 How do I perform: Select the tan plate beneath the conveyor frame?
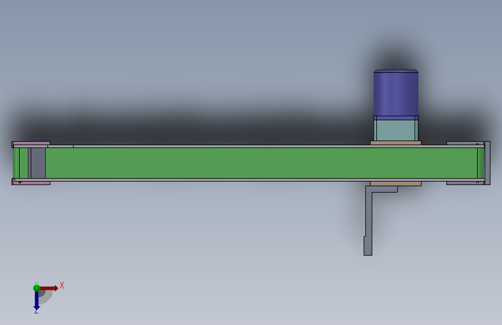coord(395,184)
